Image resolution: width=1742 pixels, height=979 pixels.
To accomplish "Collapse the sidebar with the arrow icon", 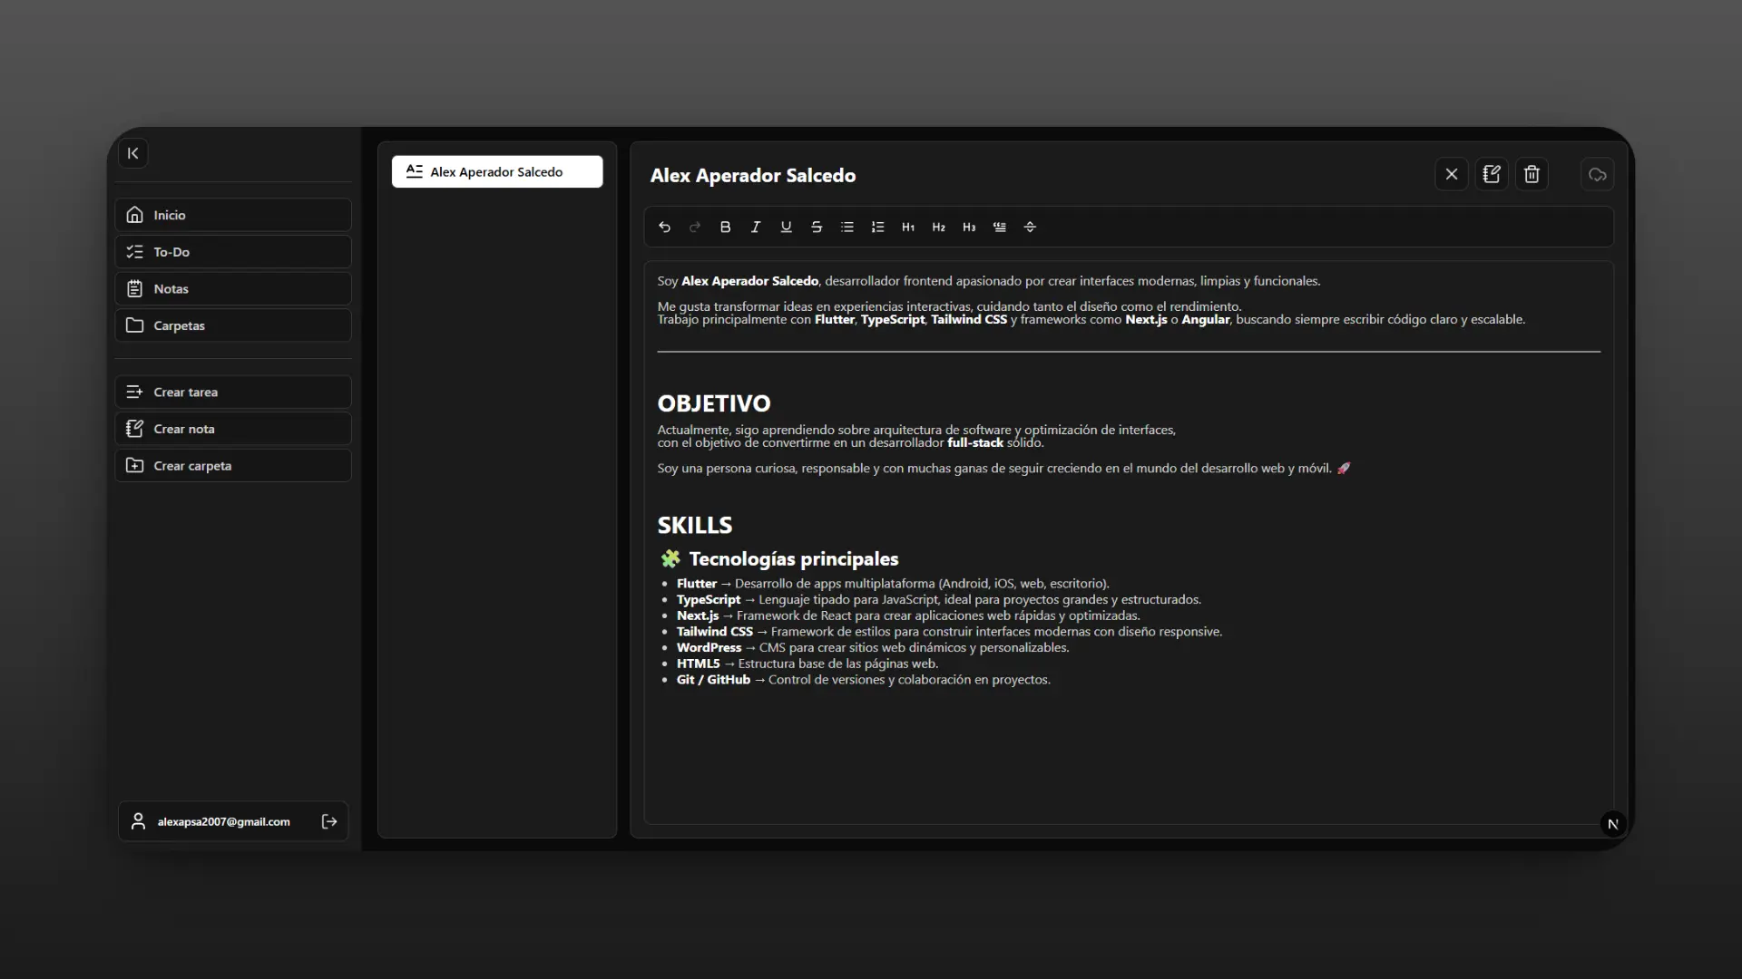I will coord(133,153).
